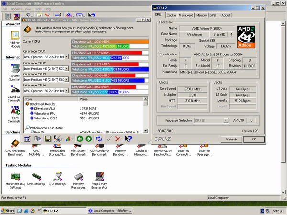Image resolution: width=287 pixels, height=215 pixels.
Task: Switch to Cache tab in CPU-Z
Action: [x=171, y=15]
